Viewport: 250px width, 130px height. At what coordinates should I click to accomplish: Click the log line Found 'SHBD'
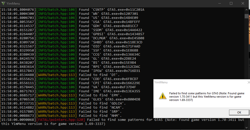(x=71, y=42)
